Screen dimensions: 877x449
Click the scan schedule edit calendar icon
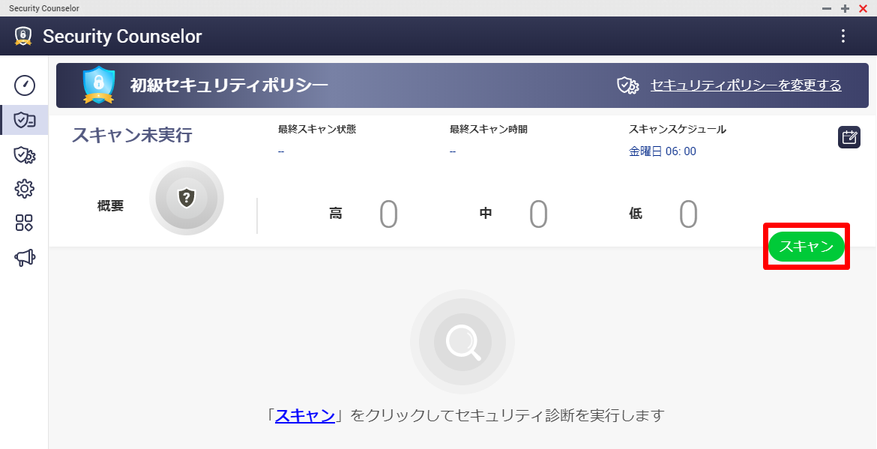tap(849, 137)
